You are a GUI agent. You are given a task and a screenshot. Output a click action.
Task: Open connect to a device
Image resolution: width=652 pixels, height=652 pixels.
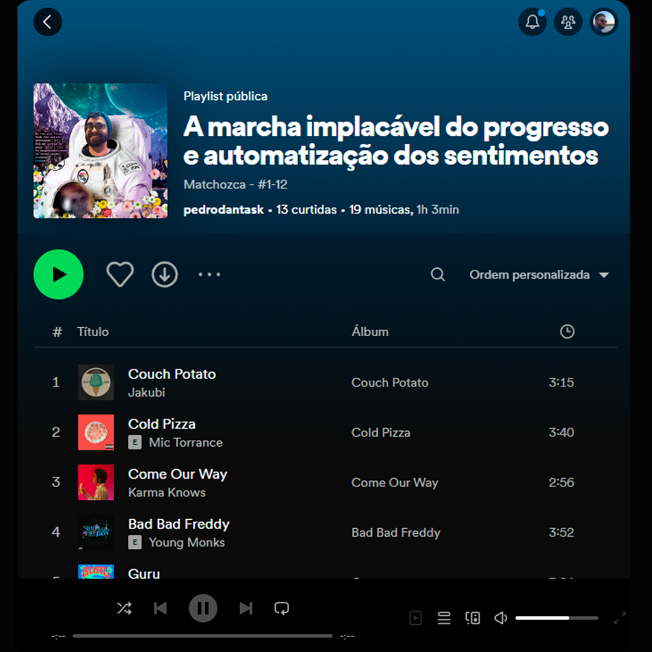(472, 618)
